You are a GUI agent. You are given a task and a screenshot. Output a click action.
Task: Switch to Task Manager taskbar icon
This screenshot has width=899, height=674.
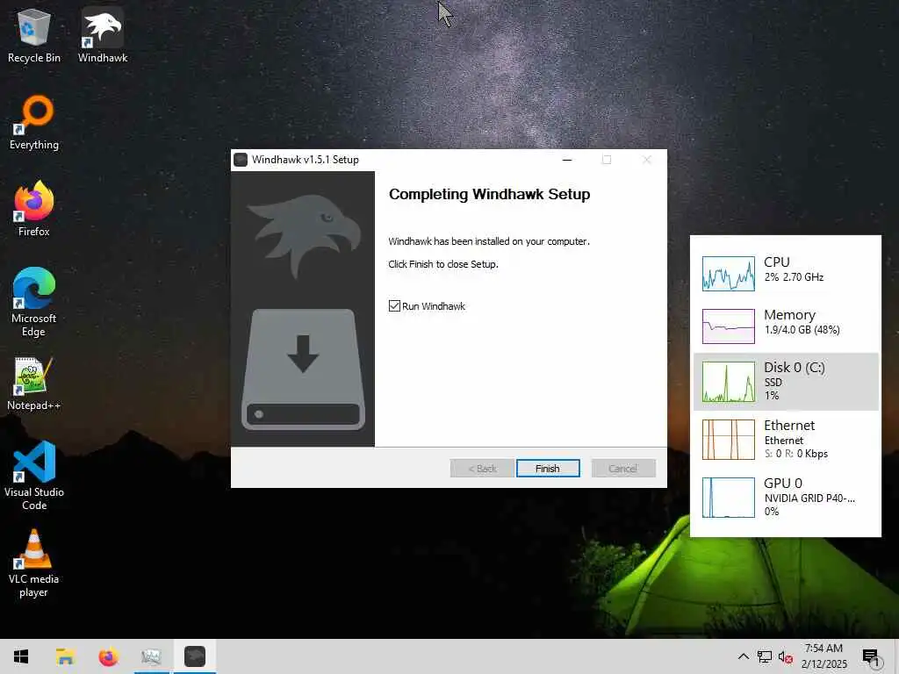click(151, 656)
